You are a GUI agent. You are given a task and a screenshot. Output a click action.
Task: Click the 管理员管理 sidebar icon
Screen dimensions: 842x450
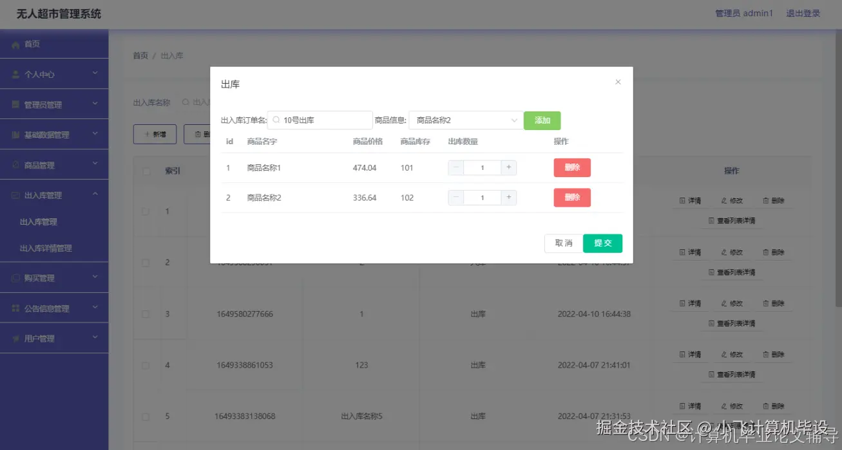point(16,104)
